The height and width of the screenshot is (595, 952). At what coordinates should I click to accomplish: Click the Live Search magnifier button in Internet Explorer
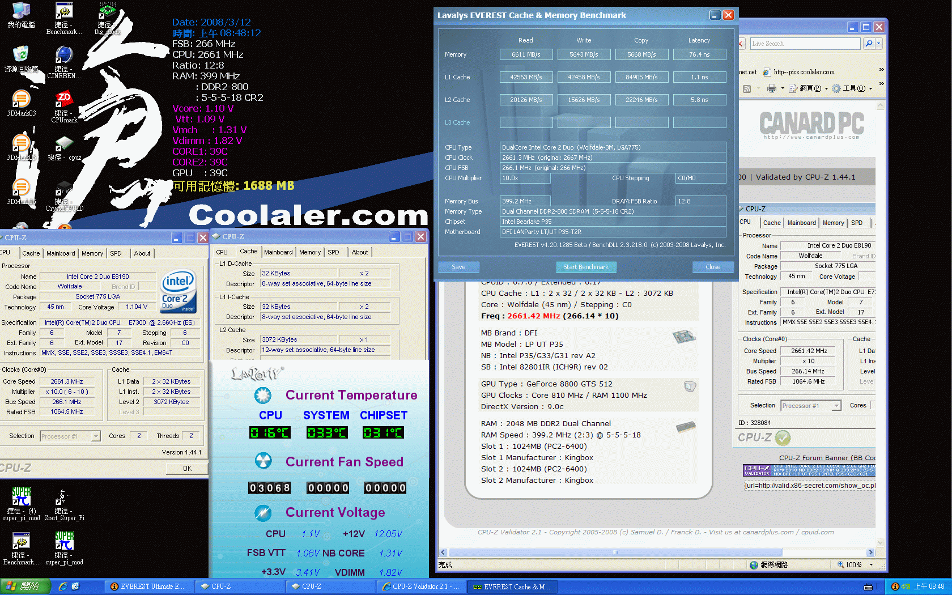click(868, 44)
